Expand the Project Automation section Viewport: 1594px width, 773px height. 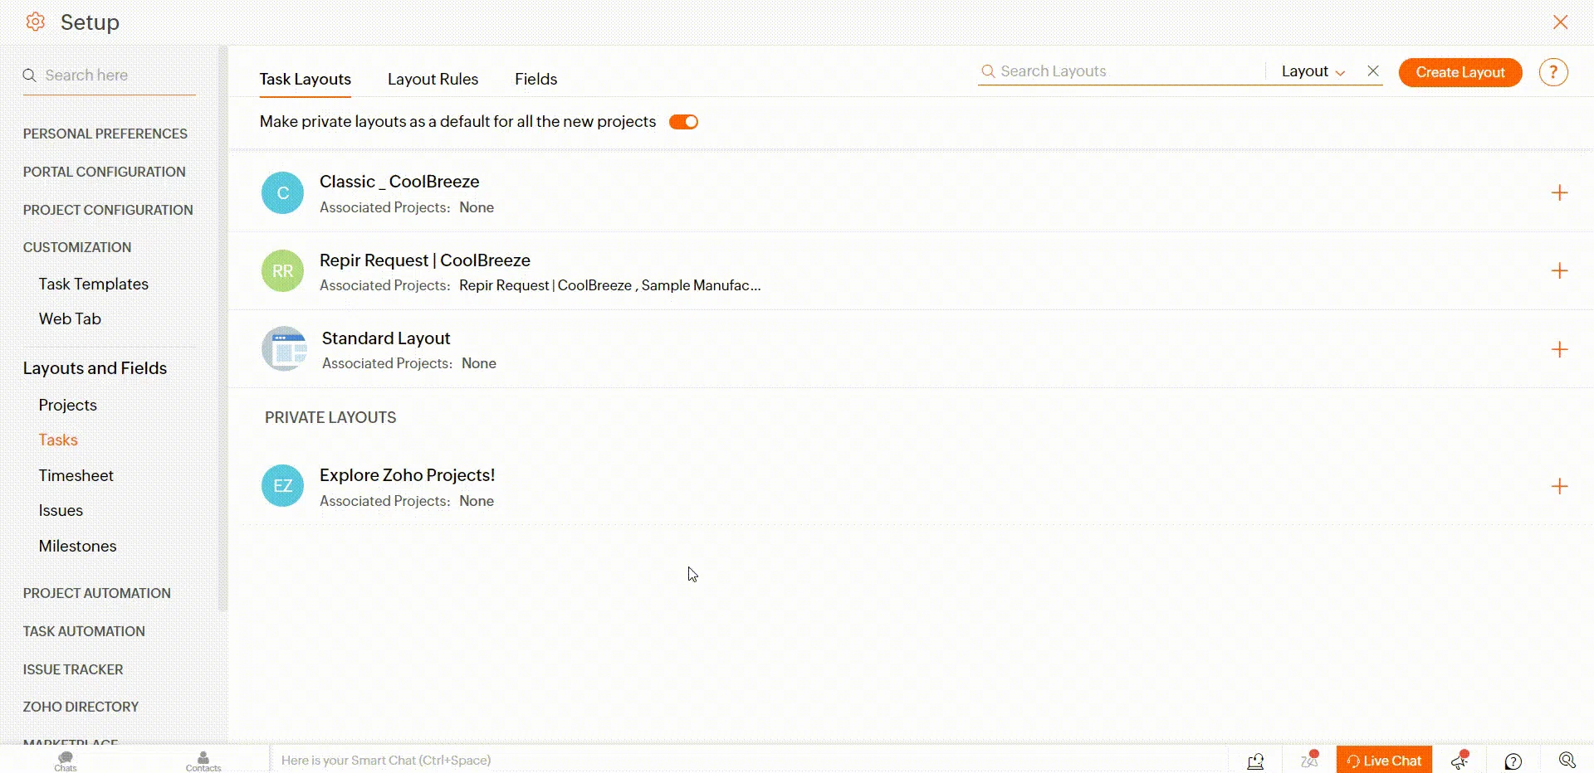click(x=97, y=593)
